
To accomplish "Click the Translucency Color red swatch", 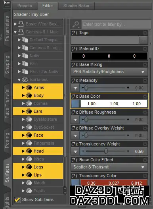I will tap(114, 182).
